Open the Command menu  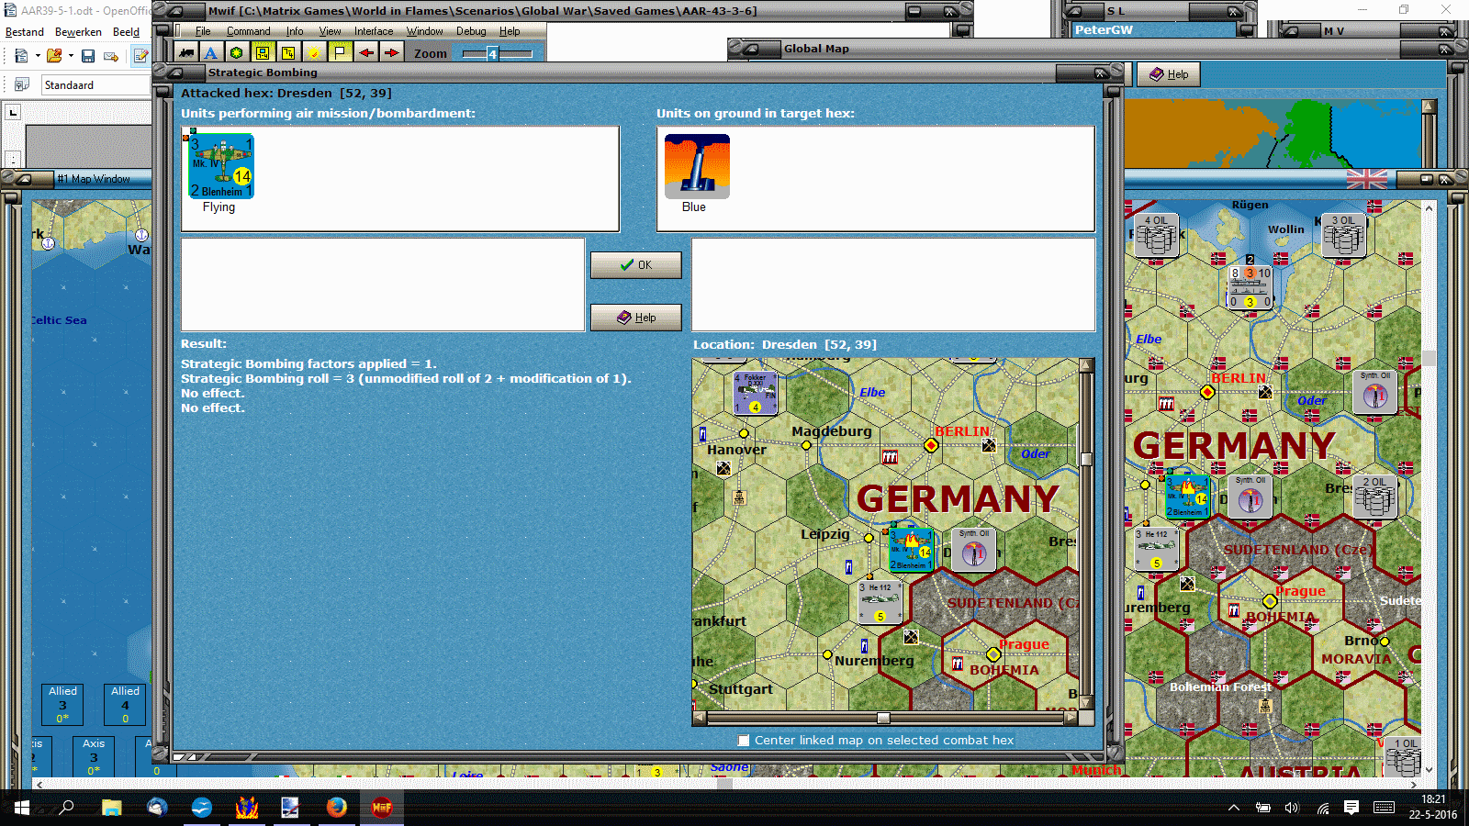[x=249, y=31]
